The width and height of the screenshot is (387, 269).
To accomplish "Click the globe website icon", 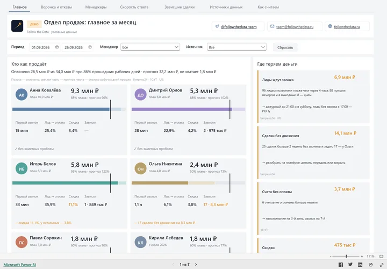I will 330,26.
